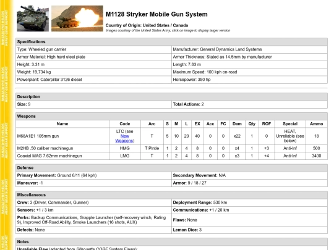Viewport: 334px width, 250px height.
Task: Click the 'Specifications' section header
Action: (171, 42)
